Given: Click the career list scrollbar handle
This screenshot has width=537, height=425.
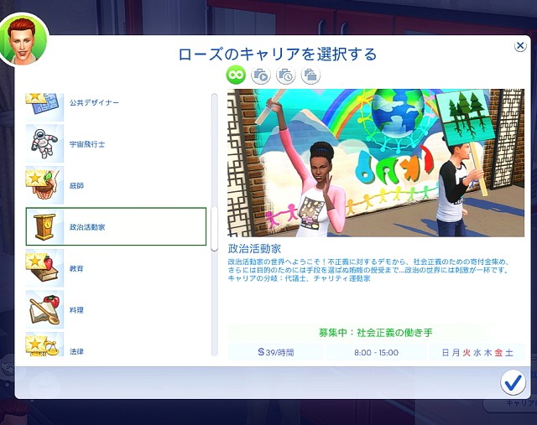Looking at the screenshot, I should tap(215, 229).
